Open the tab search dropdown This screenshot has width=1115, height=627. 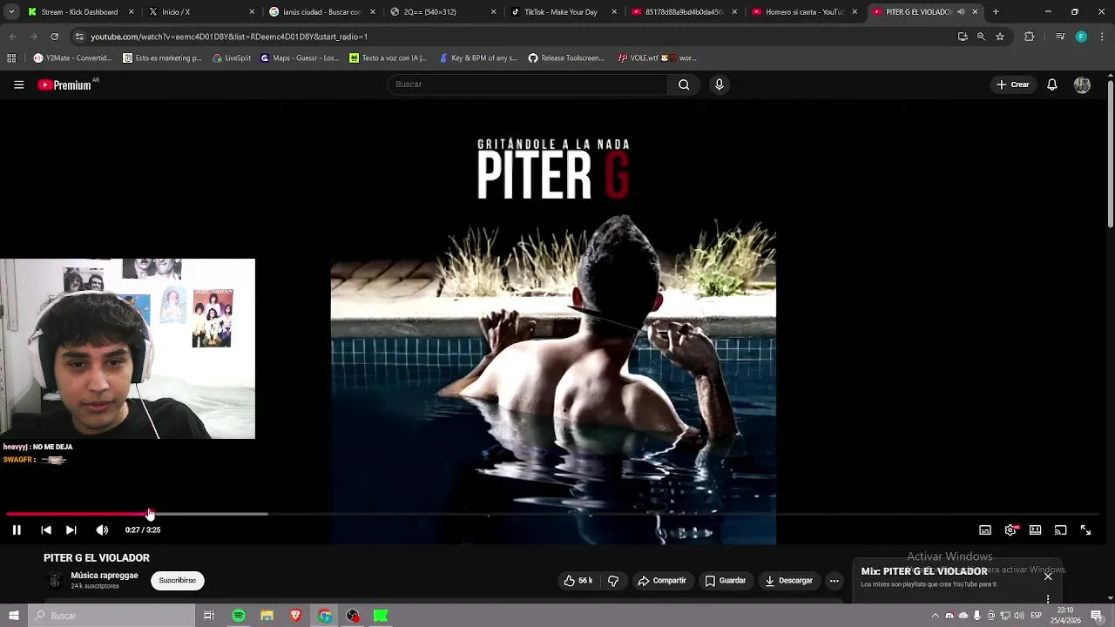11,12
